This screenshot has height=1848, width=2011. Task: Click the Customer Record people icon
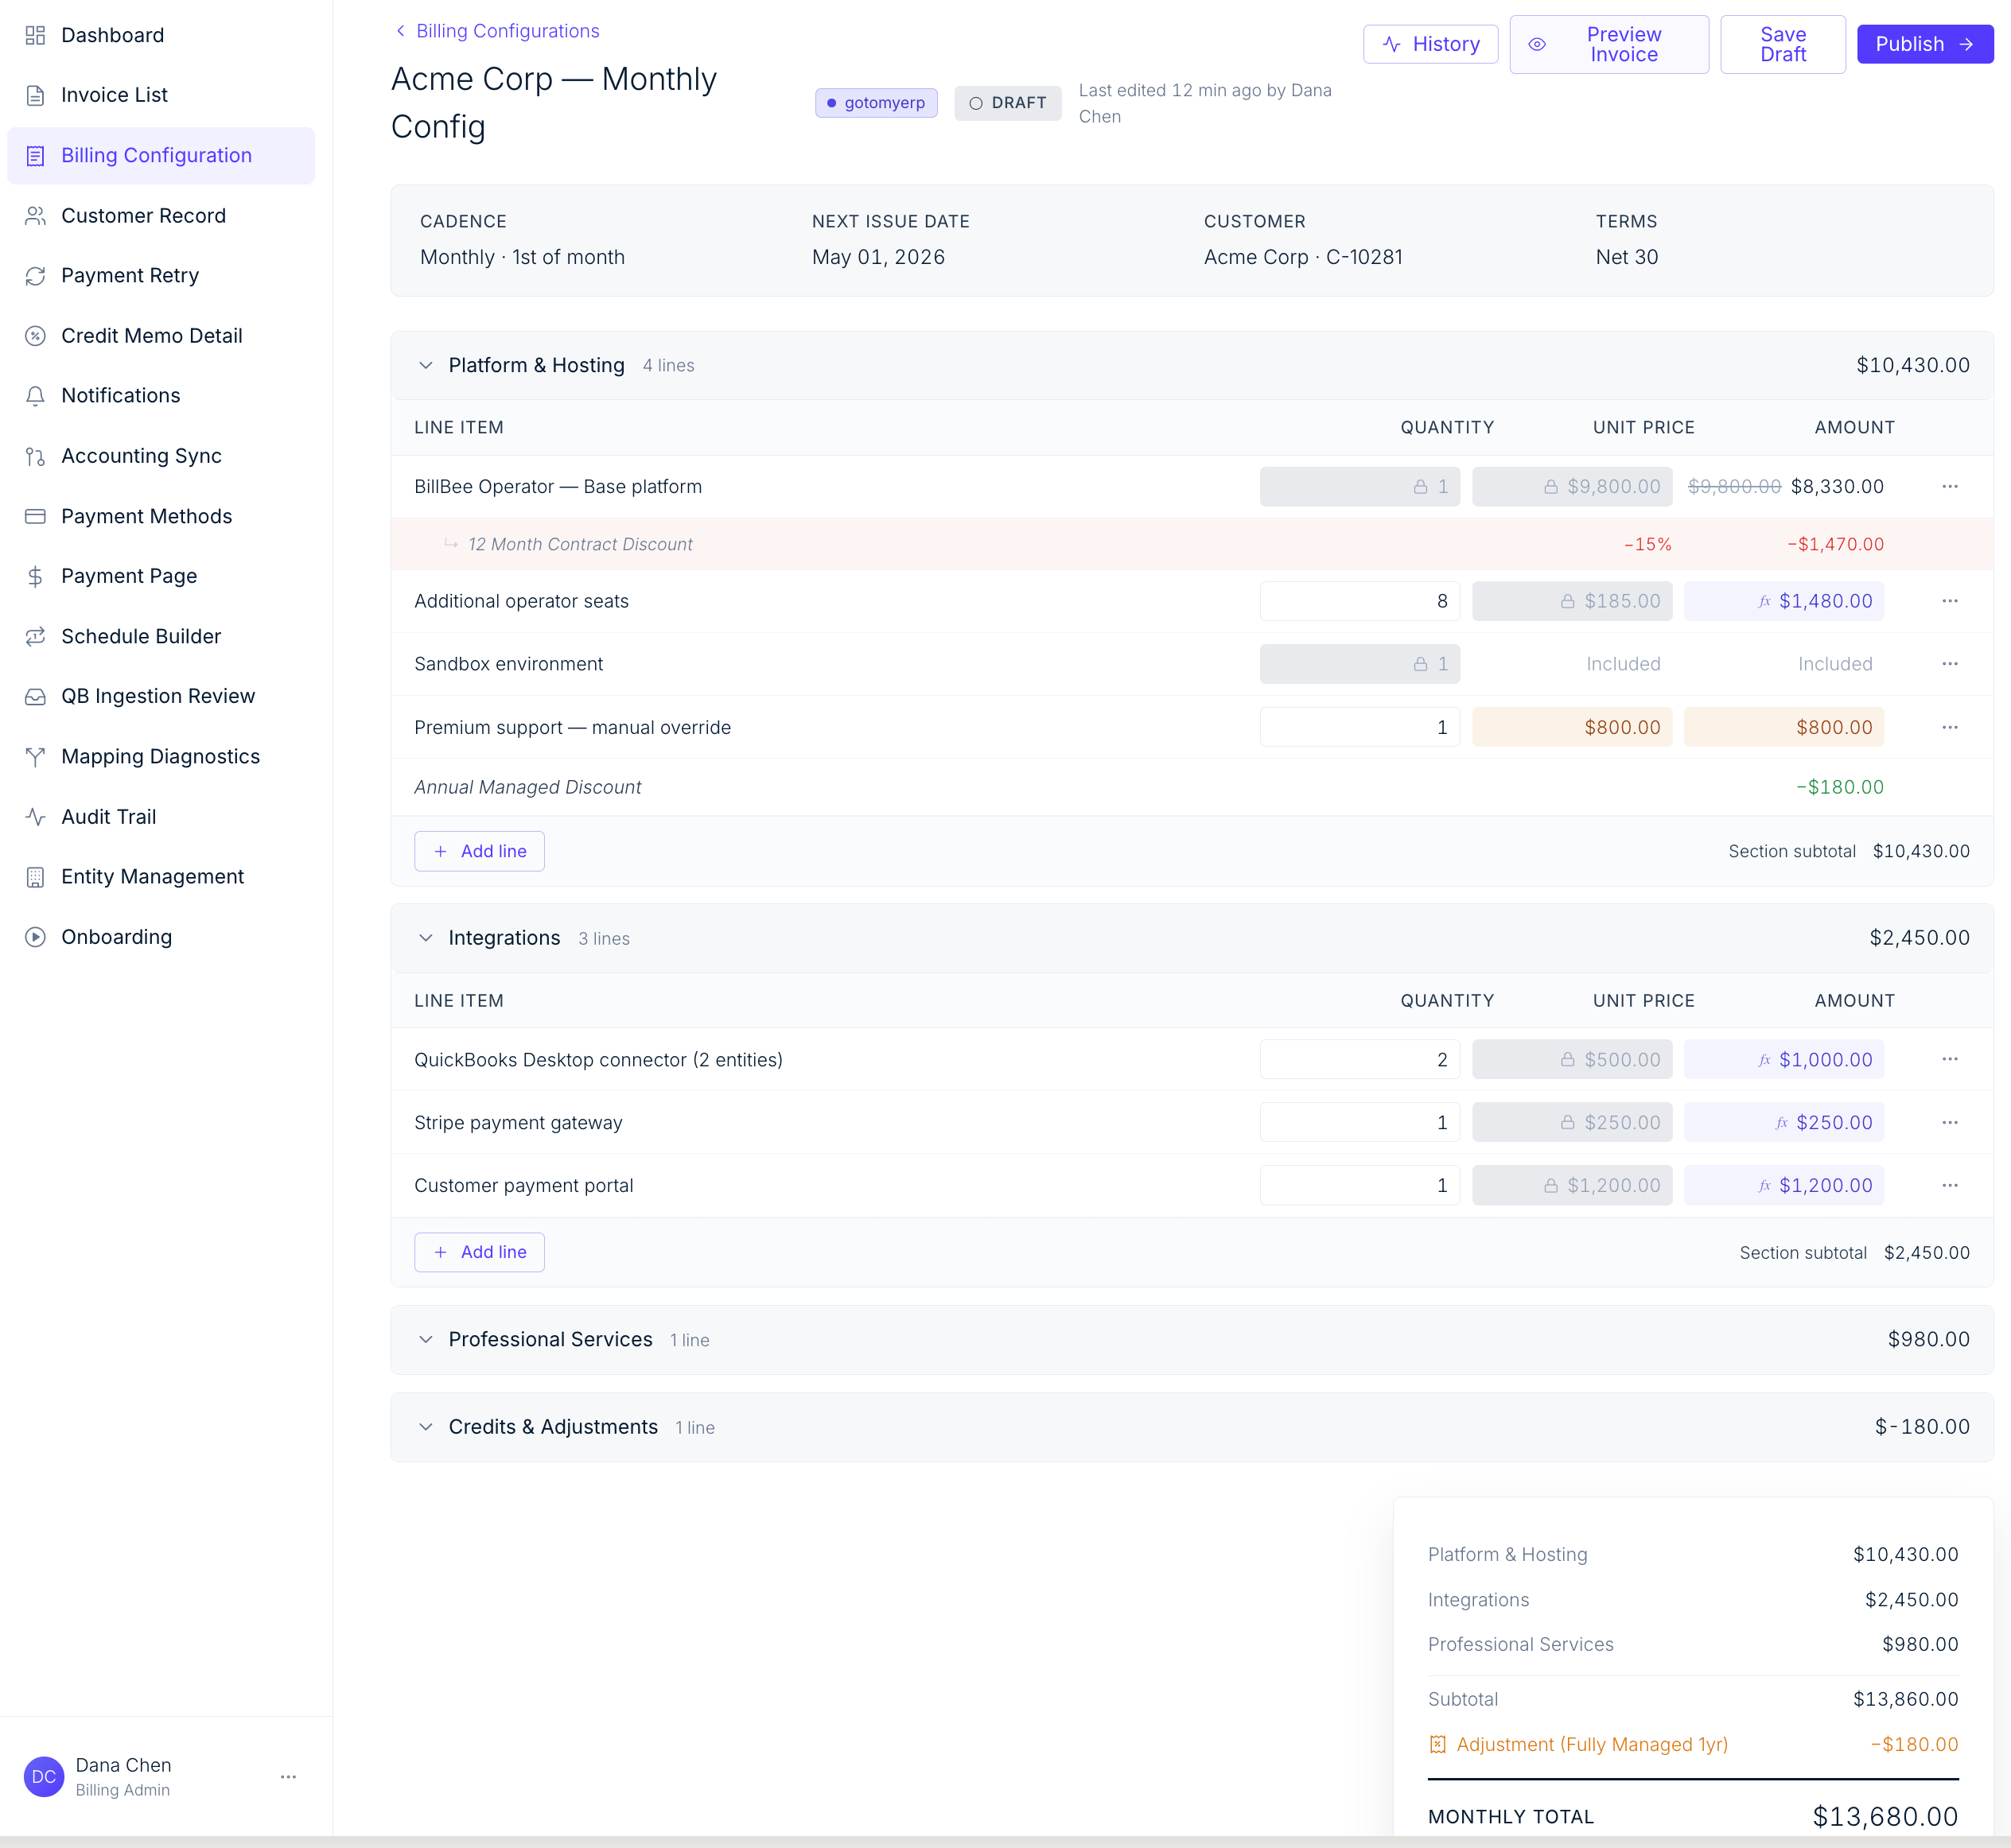tap(35, 215)
